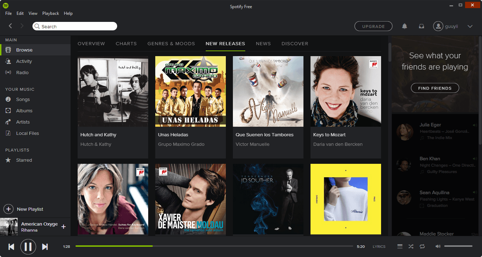Open the File menu
This screenshot has width=482, height=257.
8,13
